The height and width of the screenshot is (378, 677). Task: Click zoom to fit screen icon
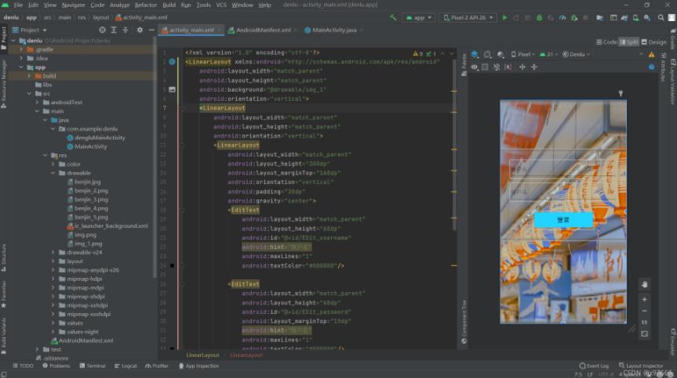pos(644,333)
